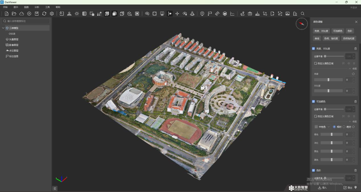The height and width of the screenshot is (192, 361).
Task: Click the refresh arrows icon
Action: click(44, 14)
